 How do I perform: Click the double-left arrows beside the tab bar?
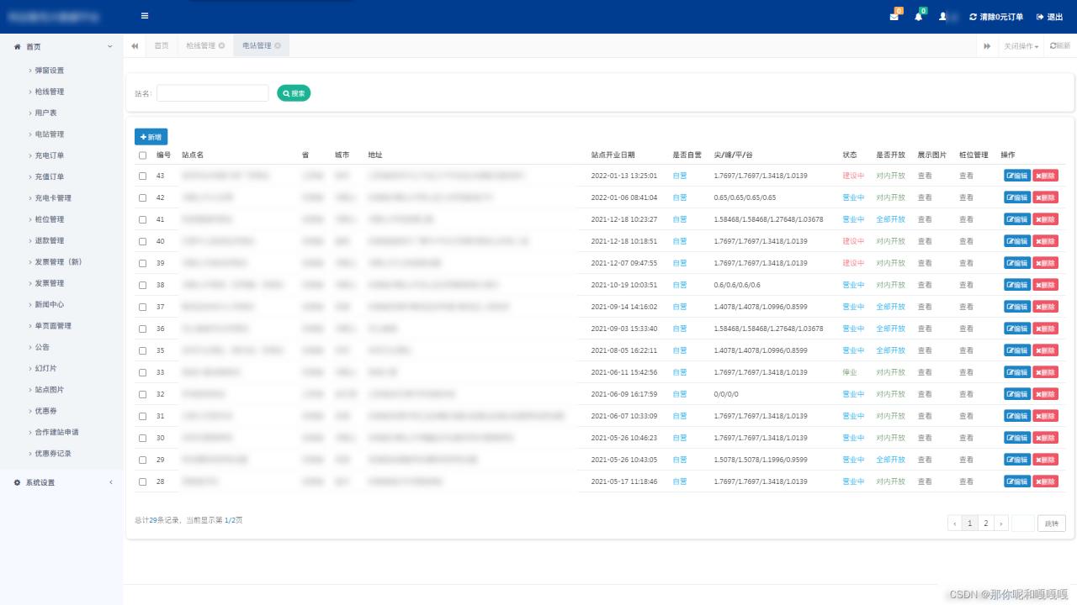135,46
